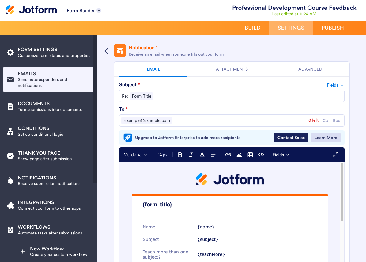
Task: Insert a table
Action: pos(250,155)
